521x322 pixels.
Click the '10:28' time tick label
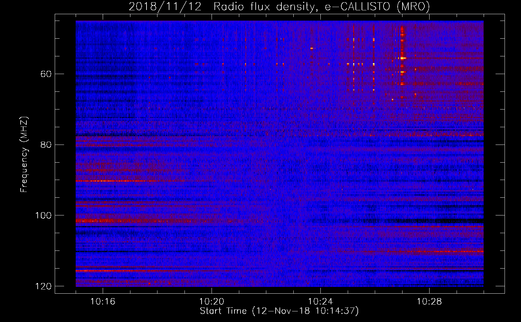429,302
